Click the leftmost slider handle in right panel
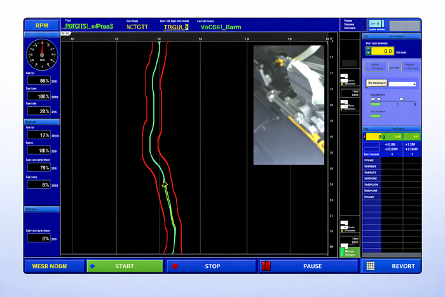445x297 pixels. tap(373, 99)
